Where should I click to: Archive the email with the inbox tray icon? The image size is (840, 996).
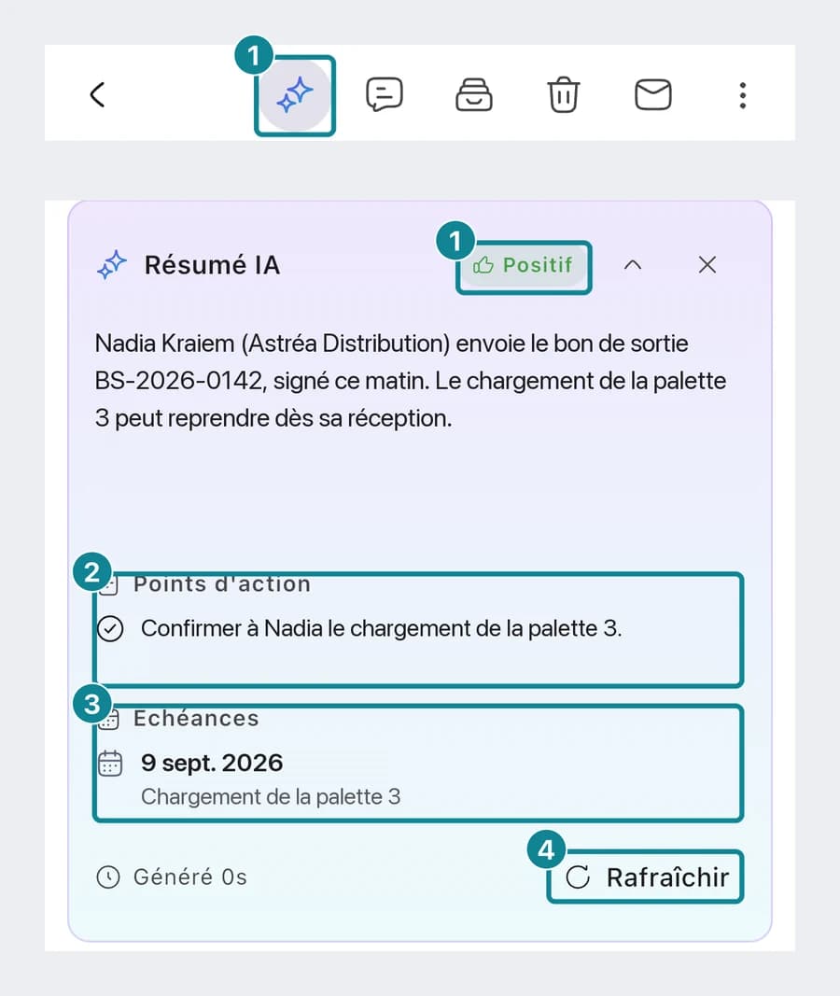[x=473, y=94]
